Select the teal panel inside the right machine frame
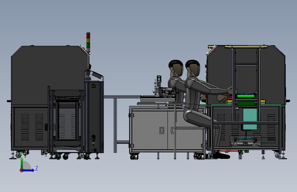 pos(250,119)
